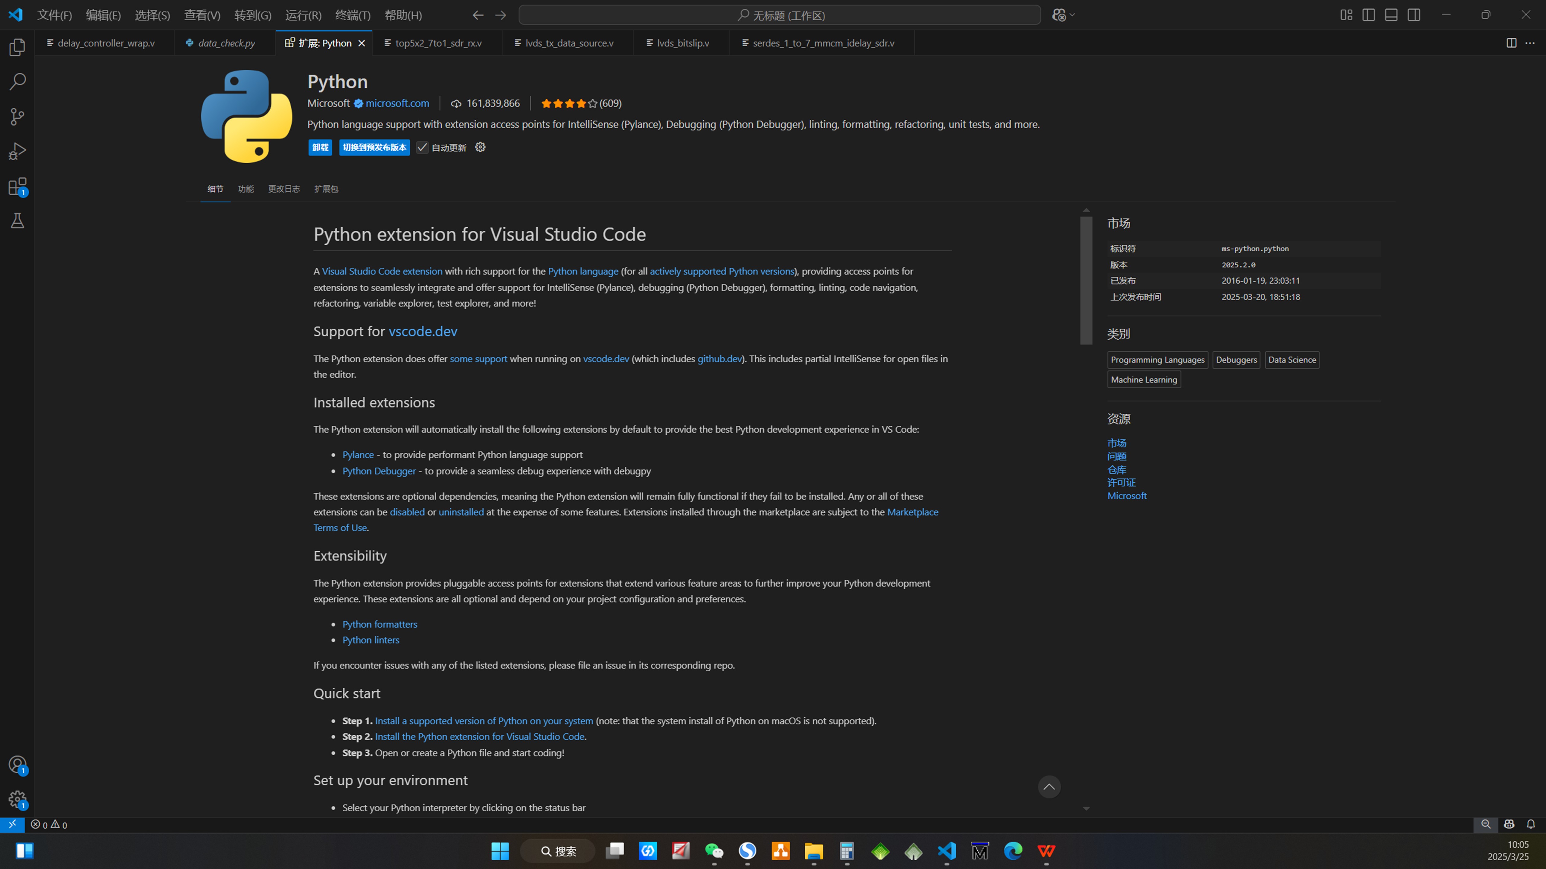
Task: Open the Testing flask icon view
Action: [18, 221]
